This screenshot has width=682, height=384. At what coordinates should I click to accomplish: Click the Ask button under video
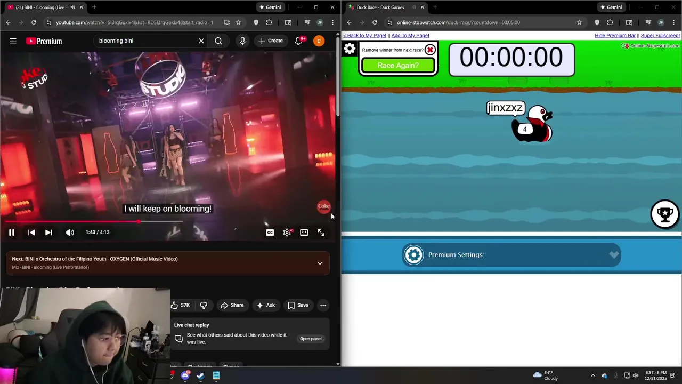click(265, 305)
